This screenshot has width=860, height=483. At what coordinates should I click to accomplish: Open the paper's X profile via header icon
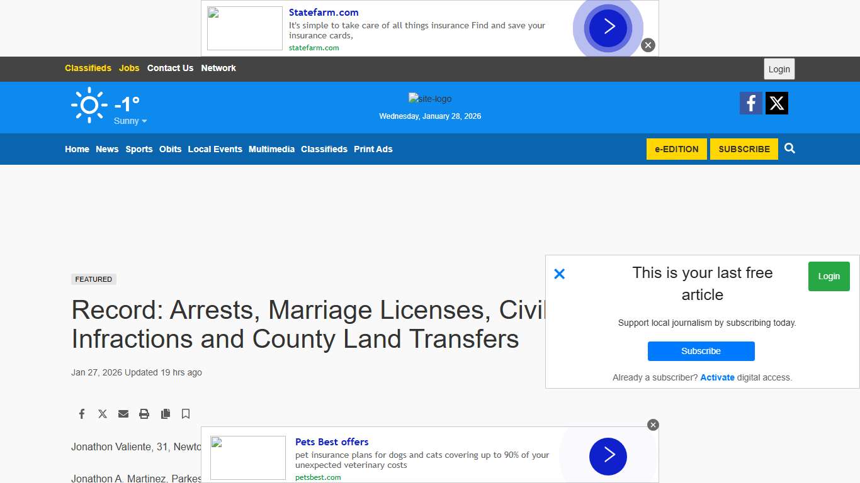coord(776,103)
